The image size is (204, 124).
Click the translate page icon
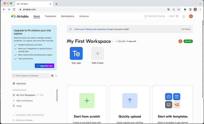169,9
